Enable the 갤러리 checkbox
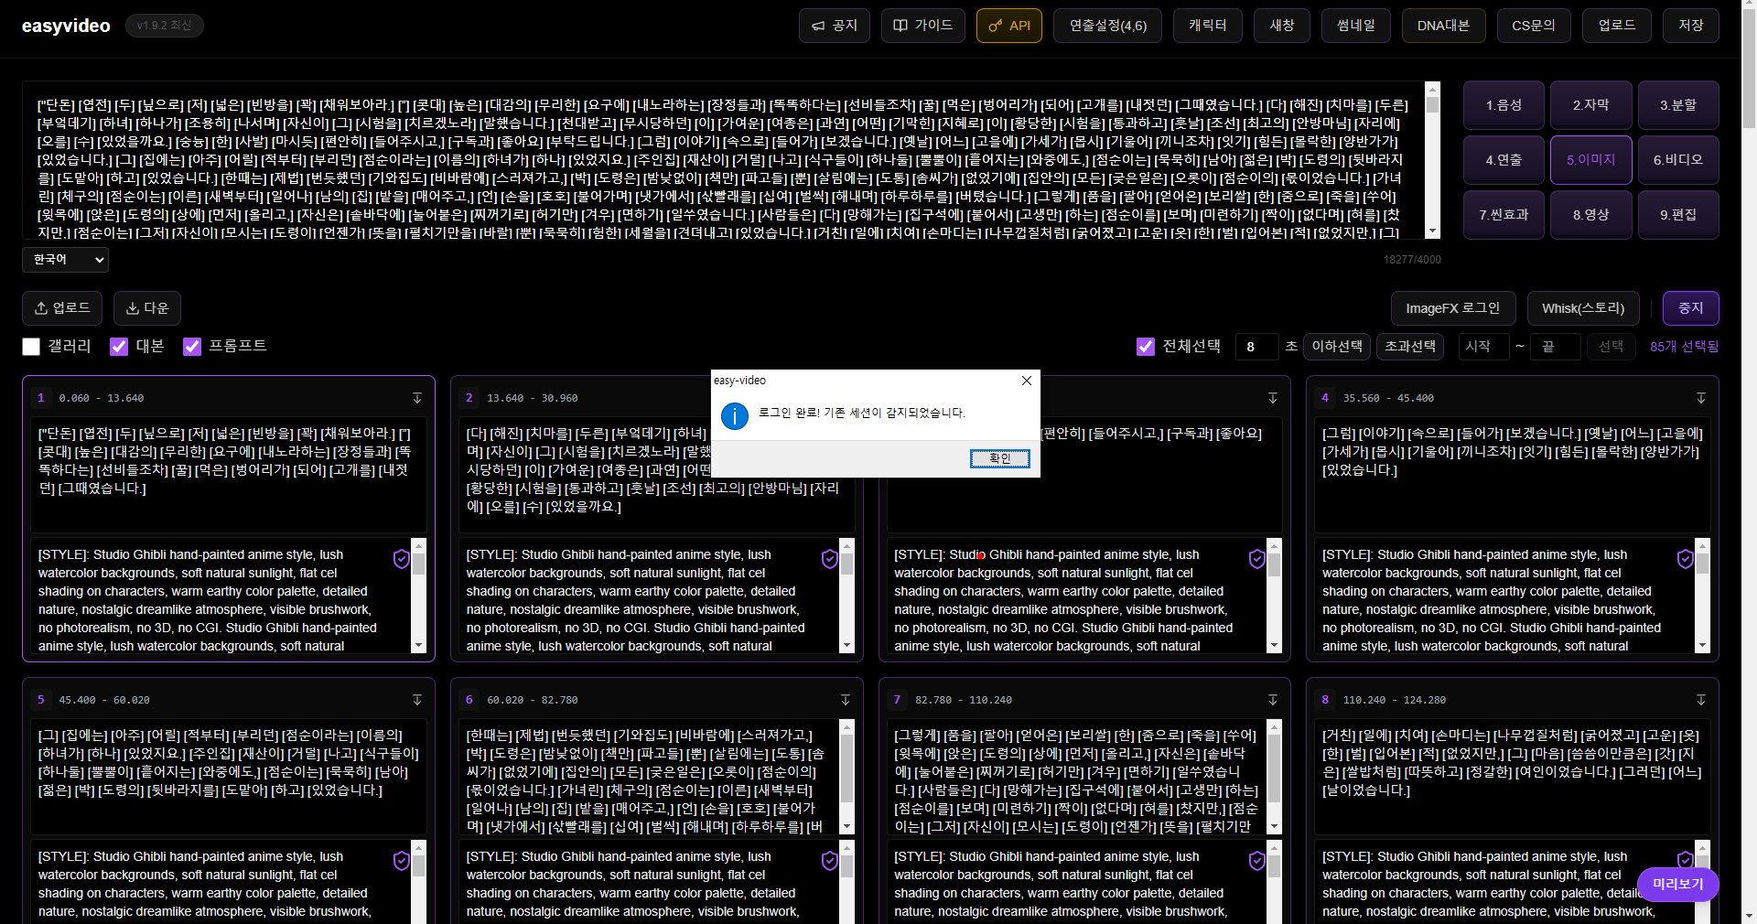The height and width of the screenshot is (924, 1757). (x=31, y=347)
